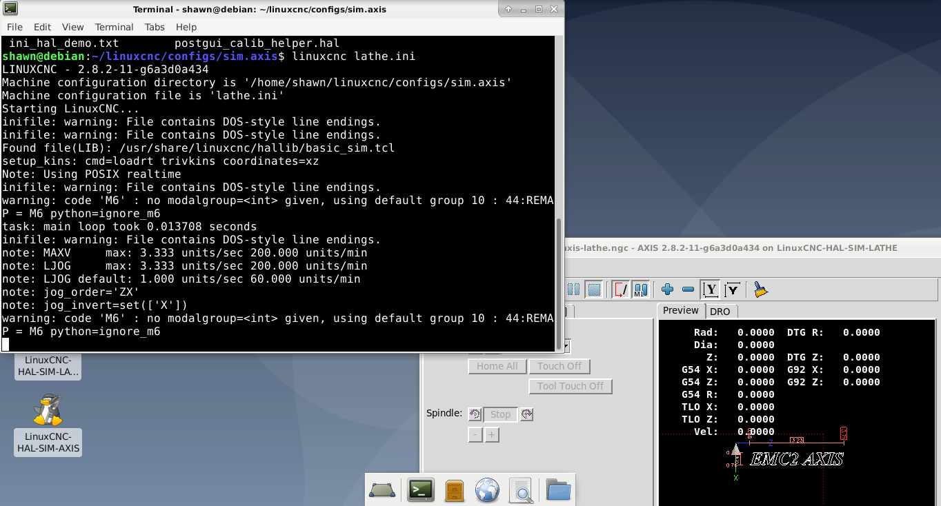Open the terminal File menu
Screen dimensions: 941x506
14,27
